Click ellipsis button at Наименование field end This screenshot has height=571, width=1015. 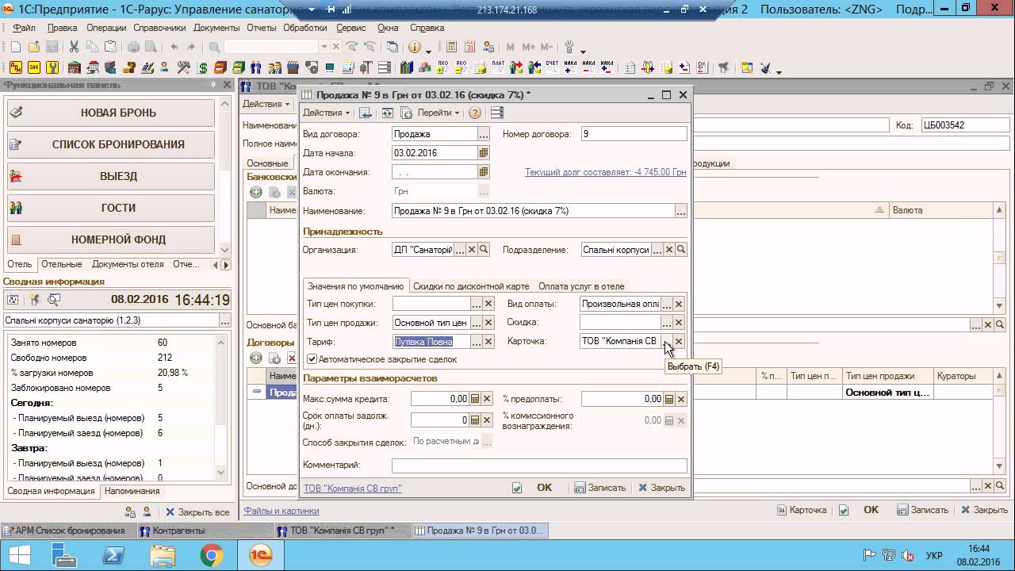[x=680, y=211]
